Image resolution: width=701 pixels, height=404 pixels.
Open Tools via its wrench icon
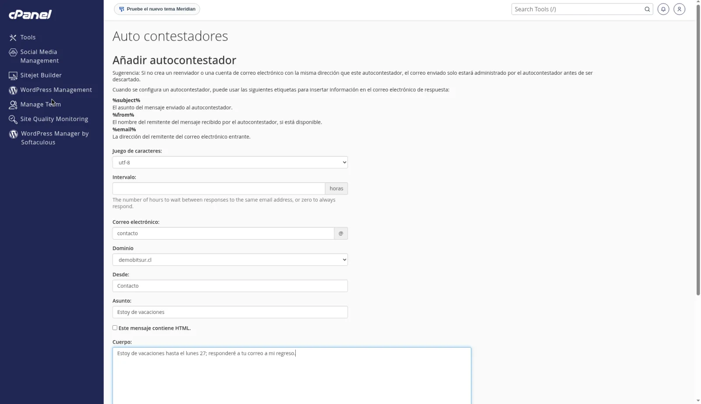(13, 38)
